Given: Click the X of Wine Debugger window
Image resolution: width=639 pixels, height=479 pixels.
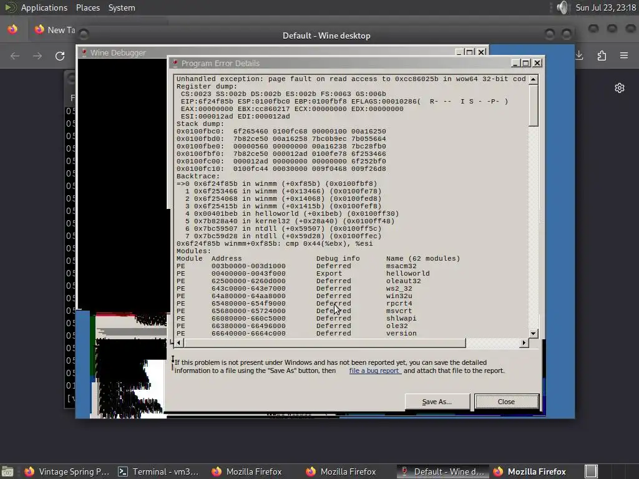Looking at the screenshot, I should coord(481,52).
